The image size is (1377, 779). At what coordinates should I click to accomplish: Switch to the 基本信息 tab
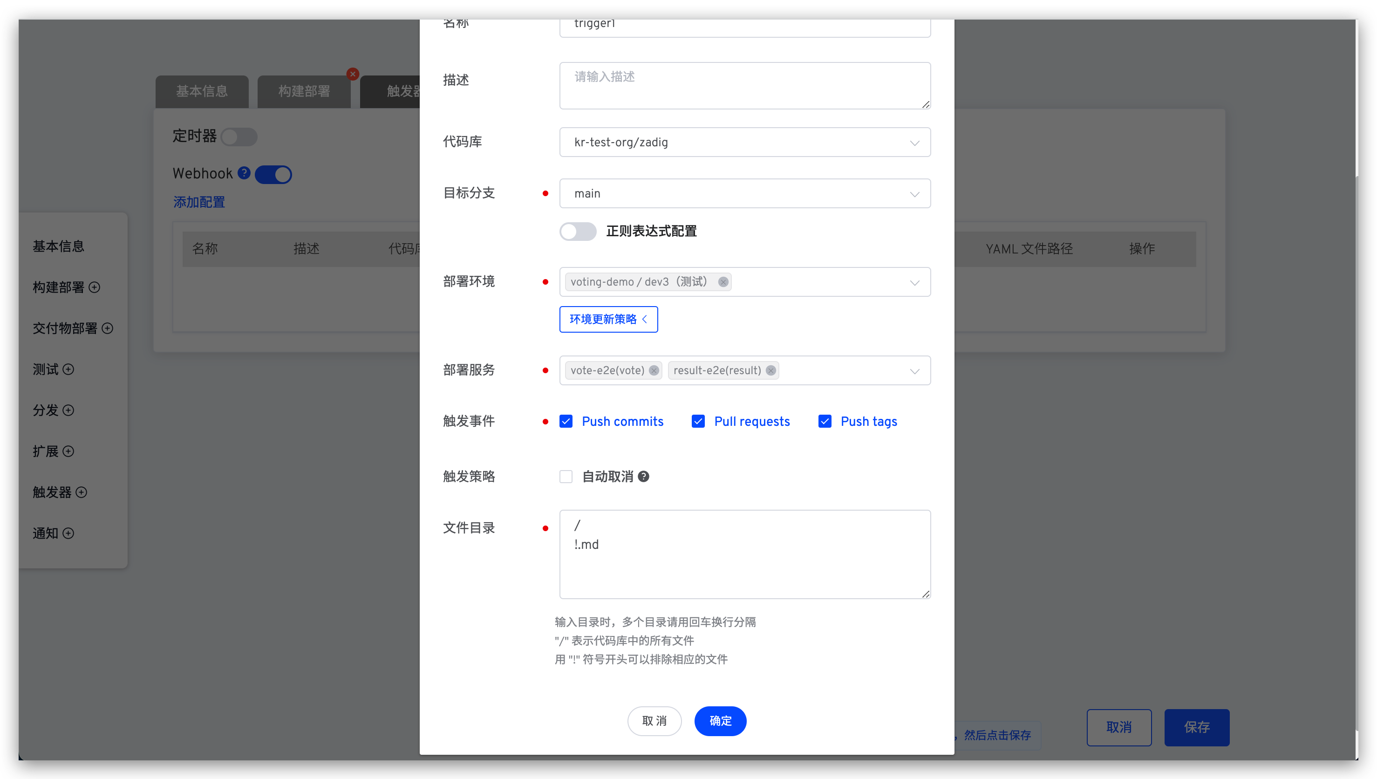click(x=202, y=91)
